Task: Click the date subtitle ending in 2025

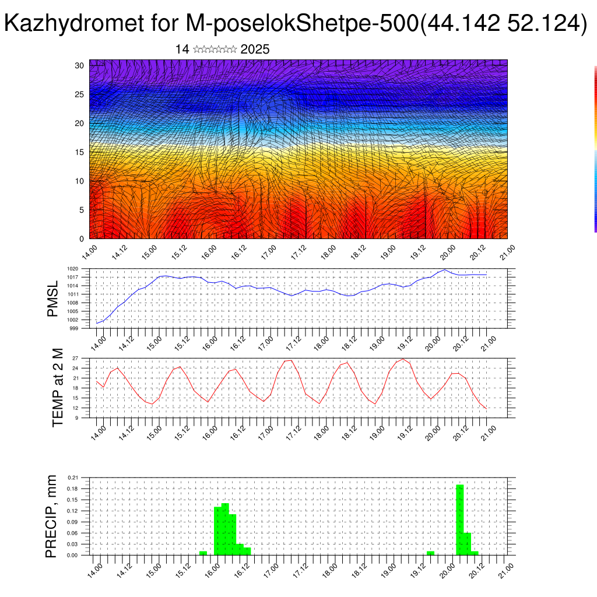Action: [222, 50]
